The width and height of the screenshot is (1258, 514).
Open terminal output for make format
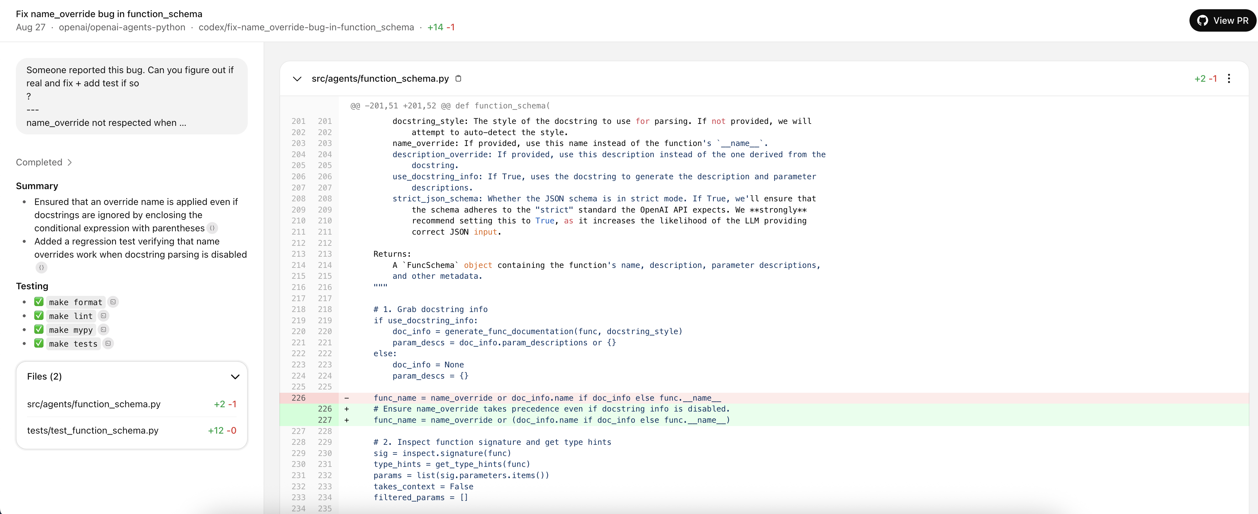pos(113,302)
